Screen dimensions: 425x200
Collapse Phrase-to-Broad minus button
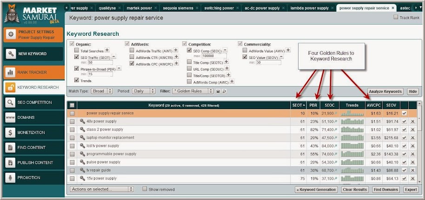[119, 68]
